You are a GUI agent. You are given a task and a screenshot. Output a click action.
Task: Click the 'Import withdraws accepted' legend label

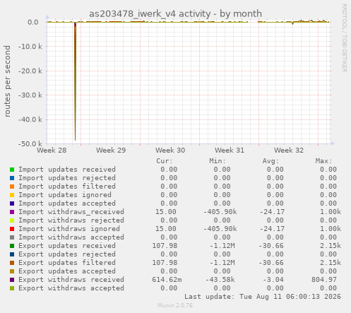71,237
